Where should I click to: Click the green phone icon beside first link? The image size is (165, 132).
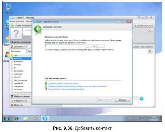click(x=46, y=83)
